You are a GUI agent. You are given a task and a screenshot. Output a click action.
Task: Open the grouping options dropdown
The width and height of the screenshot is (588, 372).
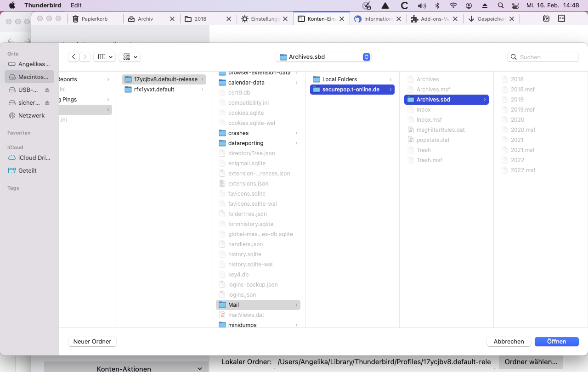click(x=130, y=57)
